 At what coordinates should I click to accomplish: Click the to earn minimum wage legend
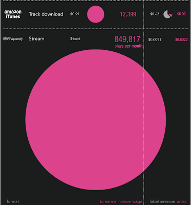click(x=121, y=202)
